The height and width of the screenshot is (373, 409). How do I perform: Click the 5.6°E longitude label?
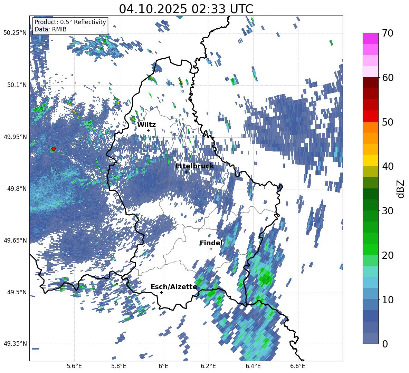[74, 366]
